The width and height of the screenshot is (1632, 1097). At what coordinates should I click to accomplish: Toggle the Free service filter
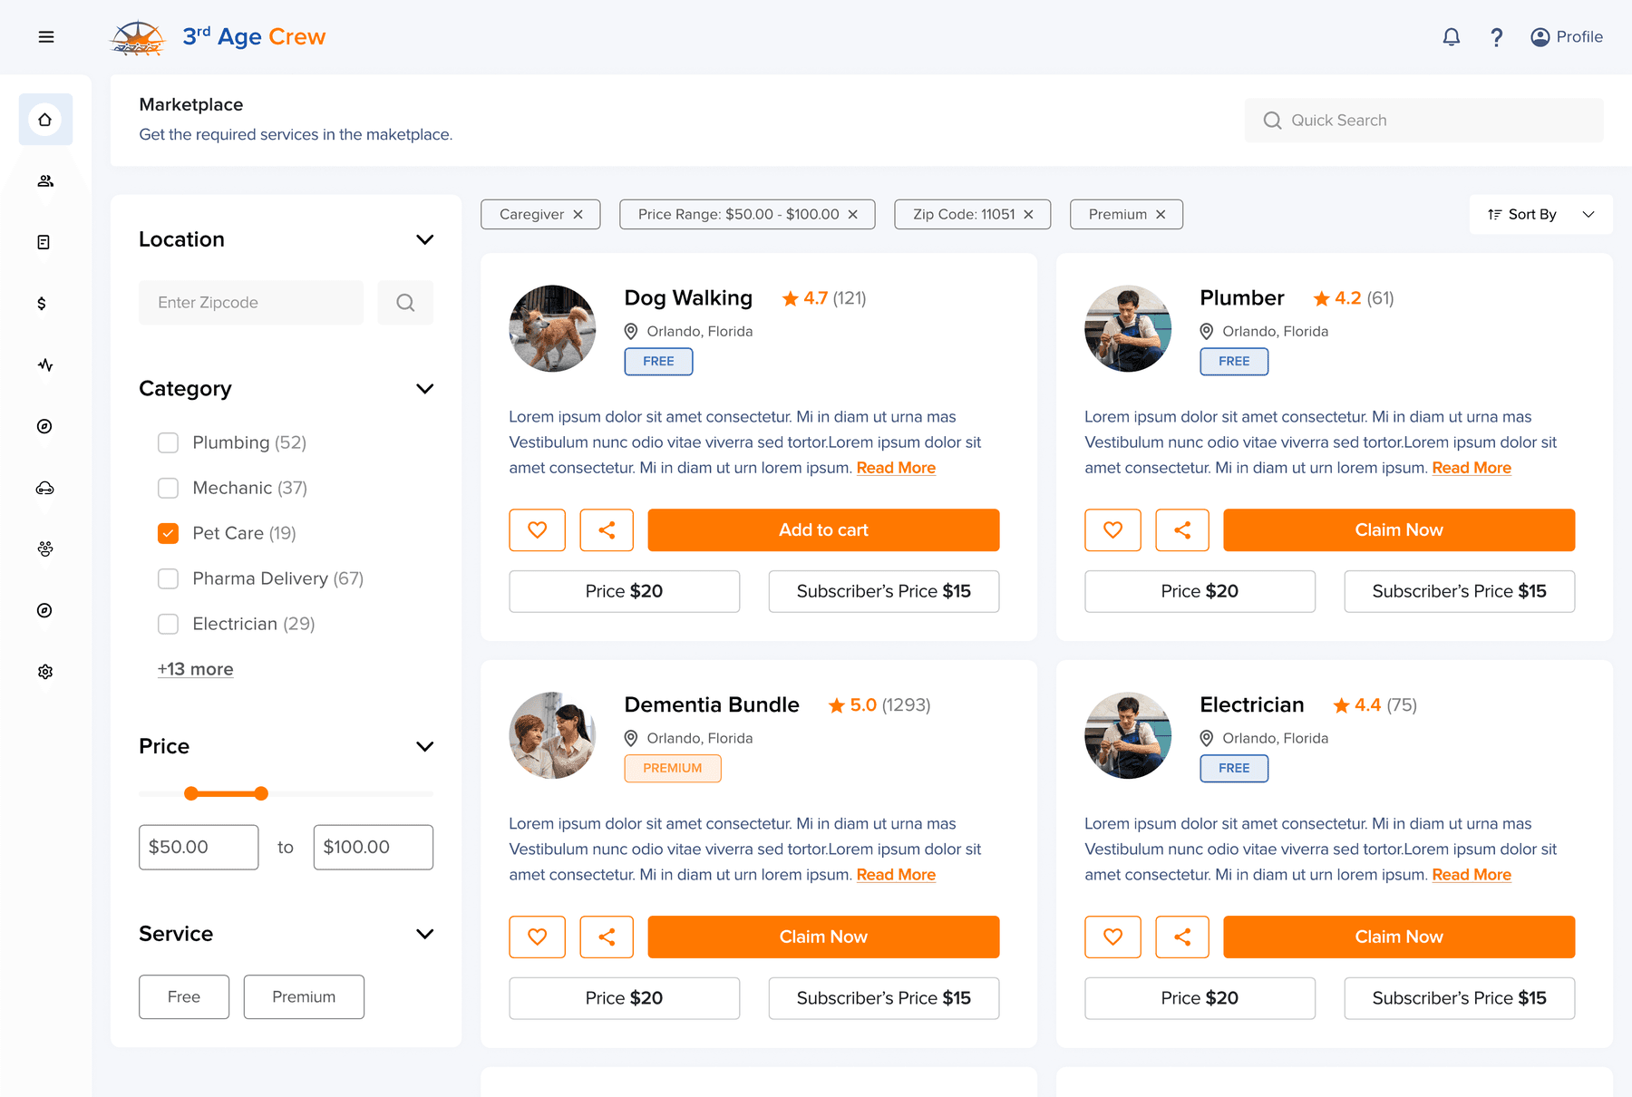(184, 997)
